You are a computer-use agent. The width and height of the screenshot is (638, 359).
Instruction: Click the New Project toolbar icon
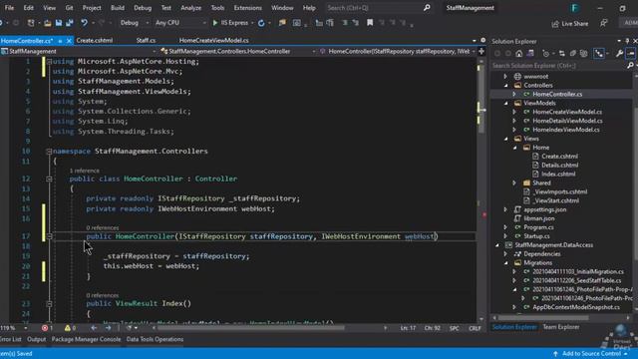31,23
